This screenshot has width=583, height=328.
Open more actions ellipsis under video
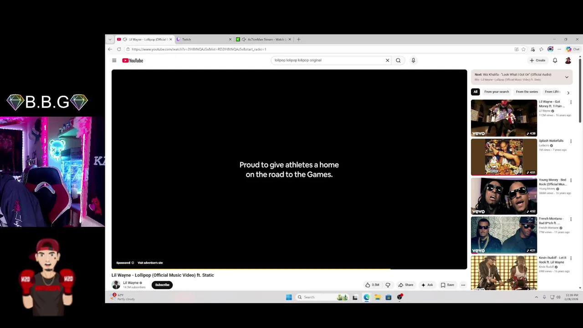pos(463,285)
